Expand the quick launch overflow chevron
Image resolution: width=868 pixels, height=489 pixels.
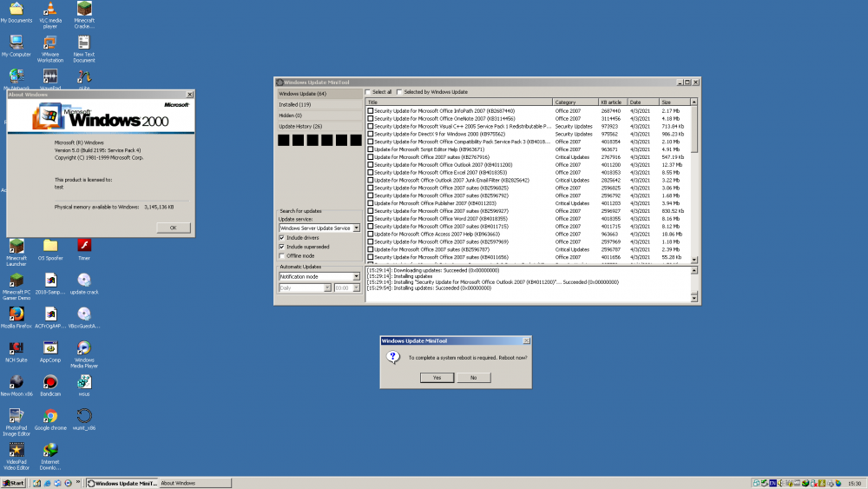click(78, 482)
